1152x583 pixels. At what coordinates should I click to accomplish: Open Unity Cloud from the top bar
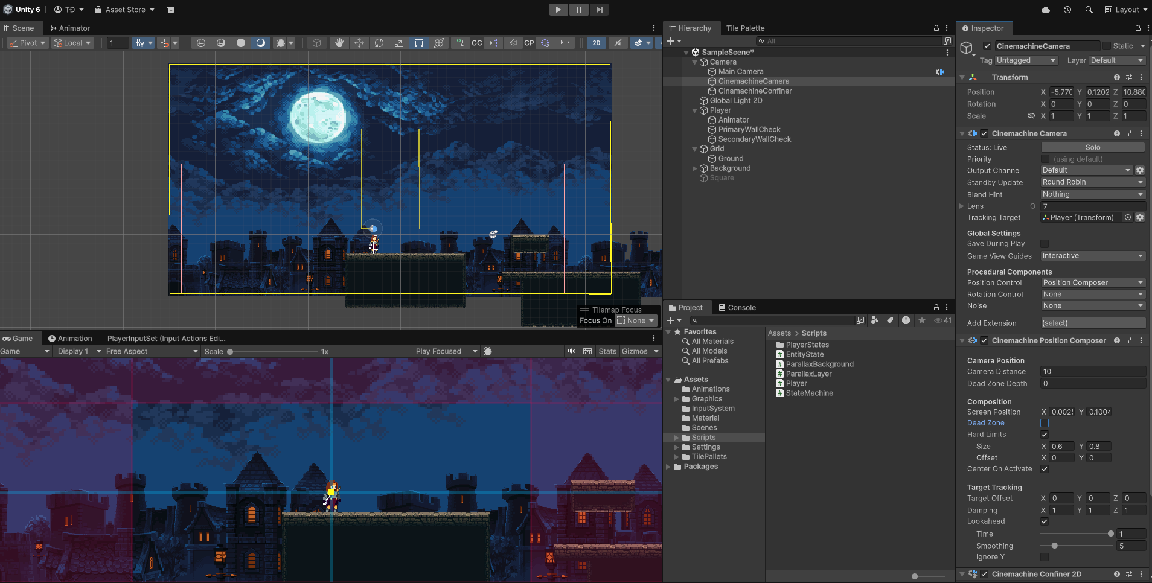1046,10
